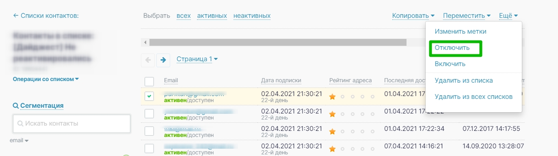Viewport: 558px width, 156px height.
Task: Check the contact row dated 07.12.2017
Action: (149, 131)
